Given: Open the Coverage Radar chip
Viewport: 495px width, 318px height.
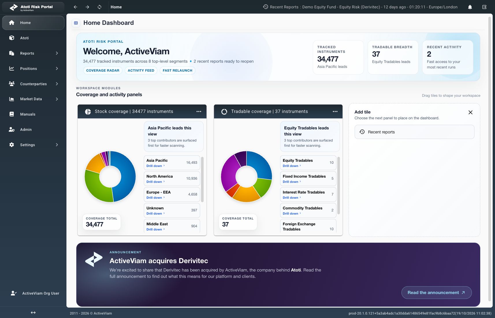Looking at the screenshot, I should pyautogui.click(x=103, y=70).
